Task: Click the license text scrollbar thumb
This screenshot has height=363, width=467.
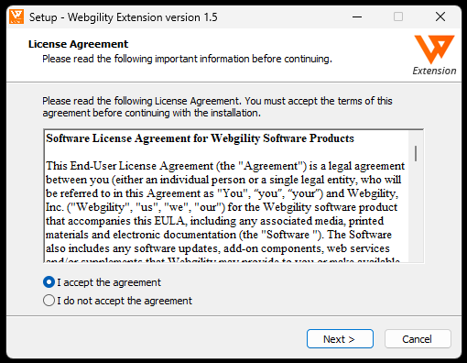Action: point(416,154)
